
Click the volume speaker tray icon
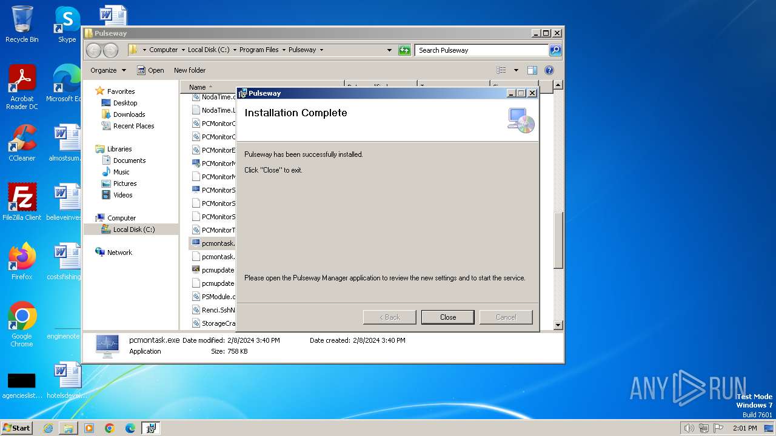tap(689, 428)
